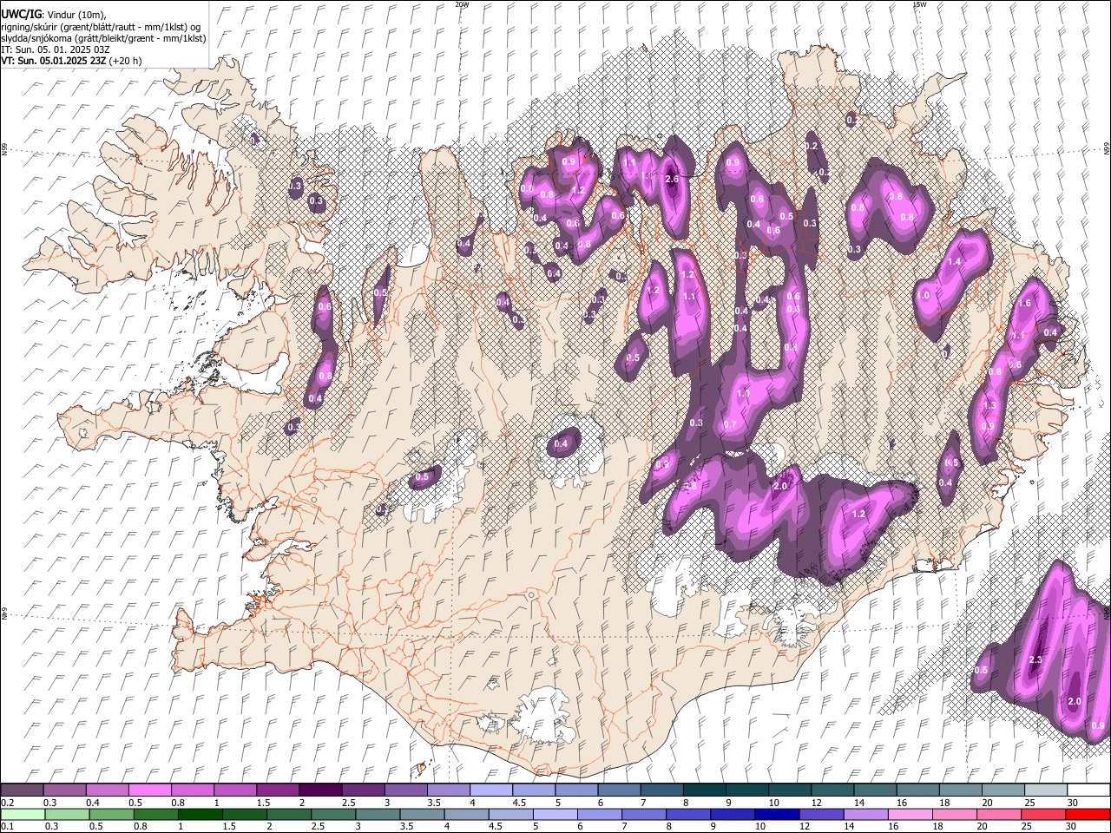
Task: Click the 'slydda/snjókoma (grátt/bleikt/grænt - mm/1klst)' line
Action: (103, 38)
